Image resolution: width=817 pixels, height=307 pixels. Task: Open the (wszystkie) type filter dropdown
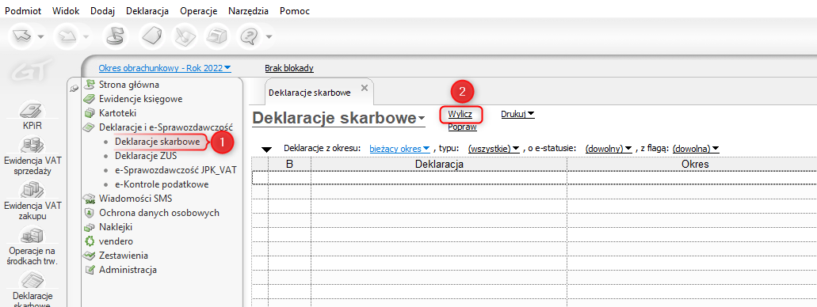click(494, 149)
